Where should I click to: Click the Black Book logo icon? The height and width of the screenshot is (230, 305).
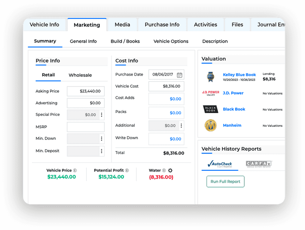point(210,109)
